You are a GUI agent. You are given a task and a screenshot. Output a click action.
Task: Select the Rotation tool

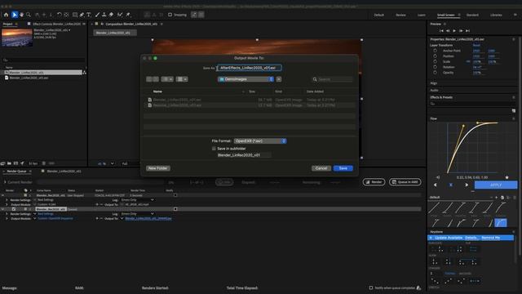point(60,15)
